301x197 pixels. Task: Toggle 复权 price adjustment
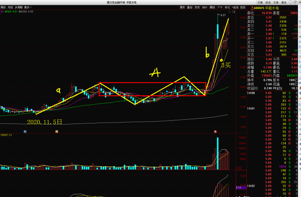coord(182,7)
